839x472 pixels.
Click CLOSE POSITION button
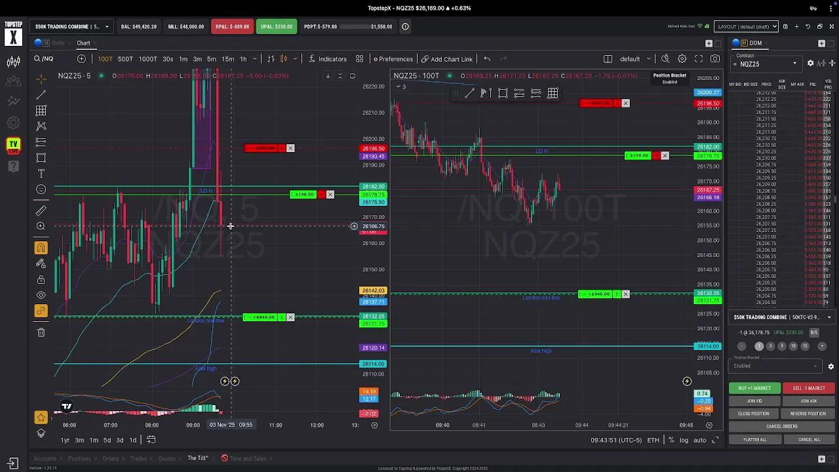754,414
